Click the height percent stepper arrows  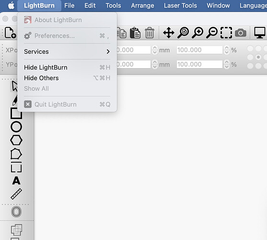pos(226,64)
